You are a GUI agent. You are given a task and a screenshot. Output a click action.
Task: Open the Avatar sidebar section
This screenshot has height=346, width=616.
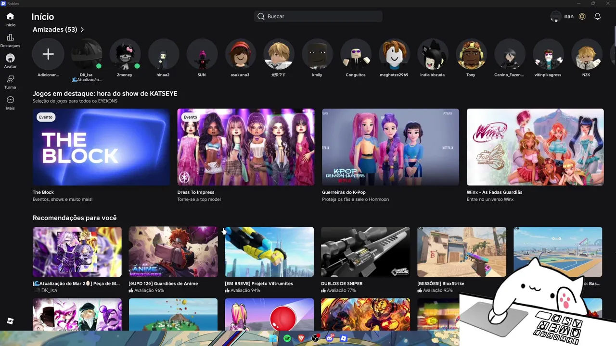pyautogui.click(x=10, y=61)
